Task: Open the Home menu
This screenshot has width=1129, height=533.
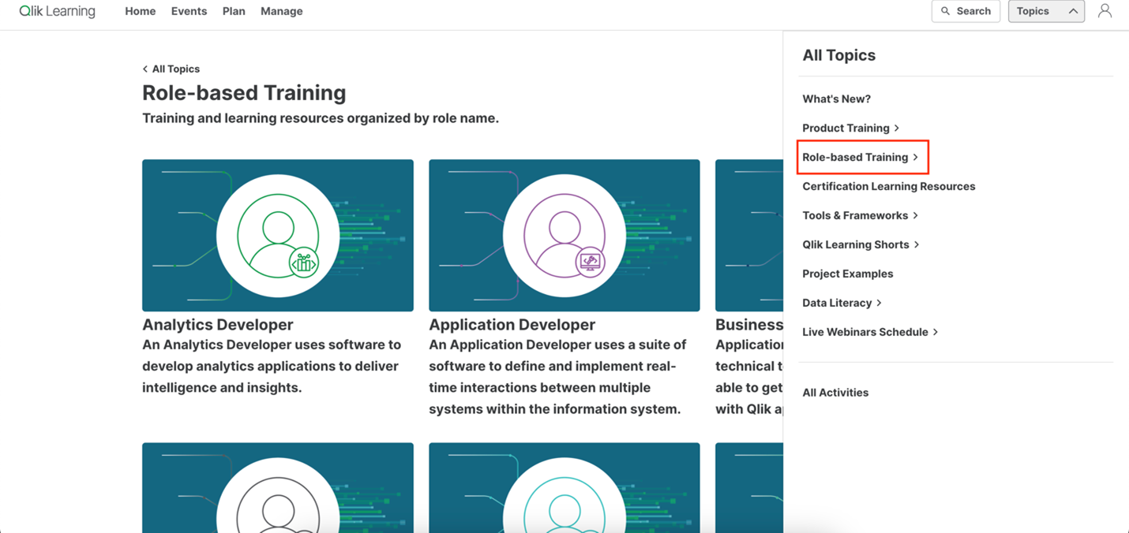Action: click(141, 11)
